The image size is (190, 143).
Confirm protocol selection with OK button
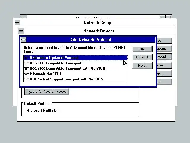(142, 49)
